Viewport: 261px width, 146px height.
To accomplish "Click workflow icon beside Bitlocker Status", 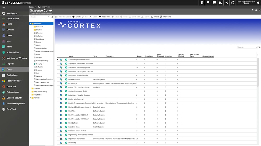I will tap(61, 80).
